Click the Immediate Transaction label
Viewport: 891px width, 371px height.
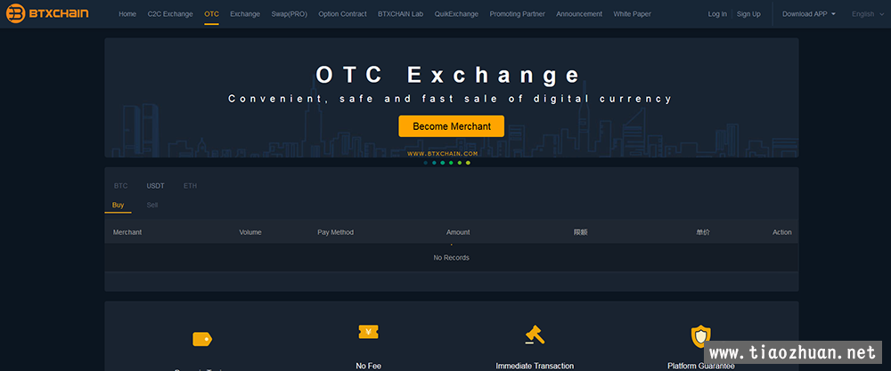point(535,366)
